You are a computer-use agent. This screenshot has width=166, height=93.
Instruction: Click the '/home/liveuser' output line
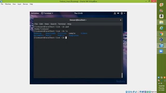coord(41,29)
